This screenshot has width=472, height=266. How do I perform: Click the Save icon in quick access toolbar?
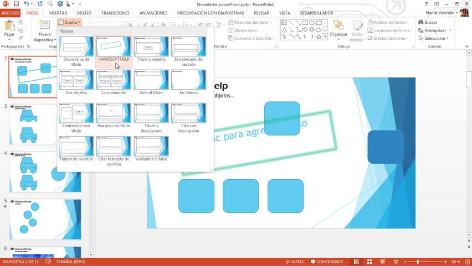(x=16, y=4)
